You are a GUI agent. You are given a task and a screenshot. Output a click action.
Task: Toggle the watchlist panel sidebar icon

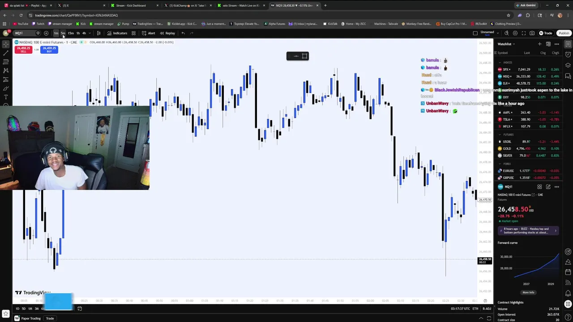[568, 44]
